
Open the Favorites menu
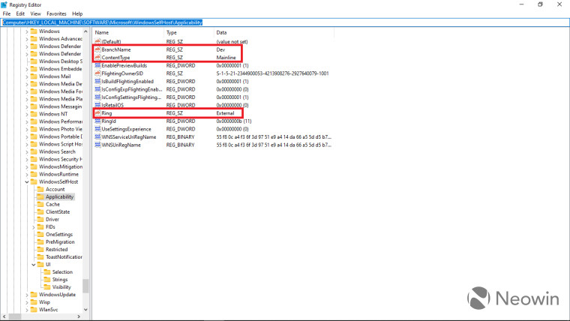[56, 13]
